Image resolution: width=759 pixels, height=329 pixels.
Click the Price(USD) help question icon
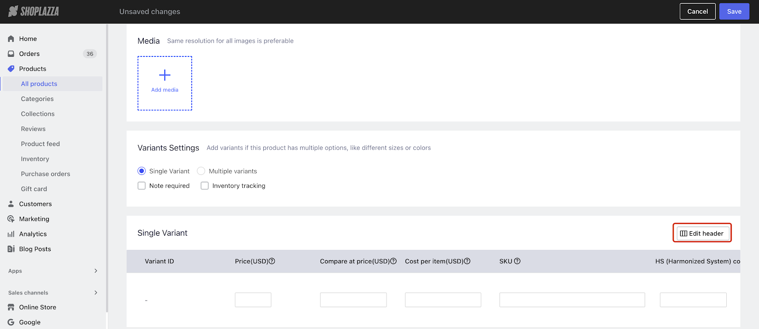272,261
